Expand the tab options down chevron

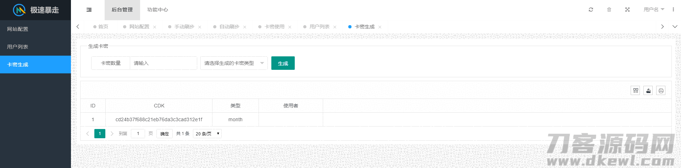[675, 27]
